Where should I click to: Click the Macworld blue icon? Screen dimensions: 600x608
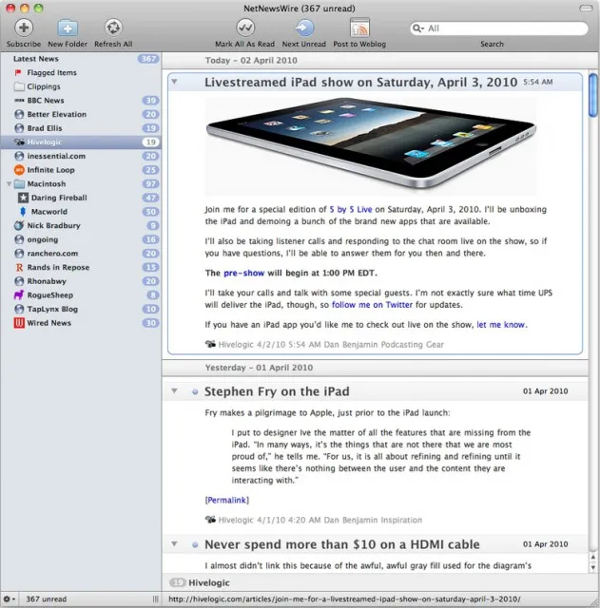click(x=23, y=212)
